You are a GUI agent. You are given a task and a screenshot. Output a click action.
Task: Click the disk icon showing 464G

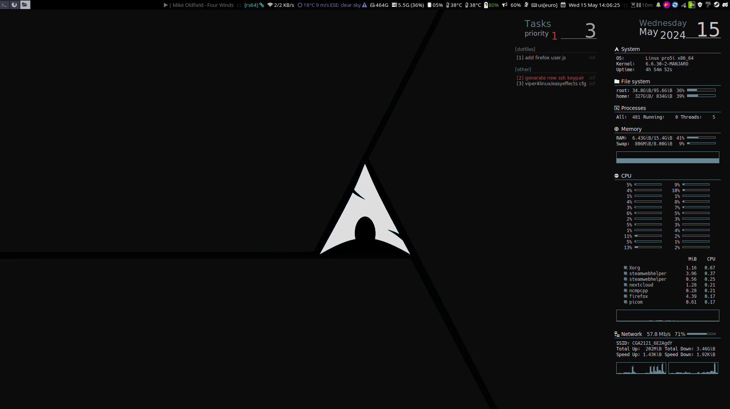tap(373, 5)
